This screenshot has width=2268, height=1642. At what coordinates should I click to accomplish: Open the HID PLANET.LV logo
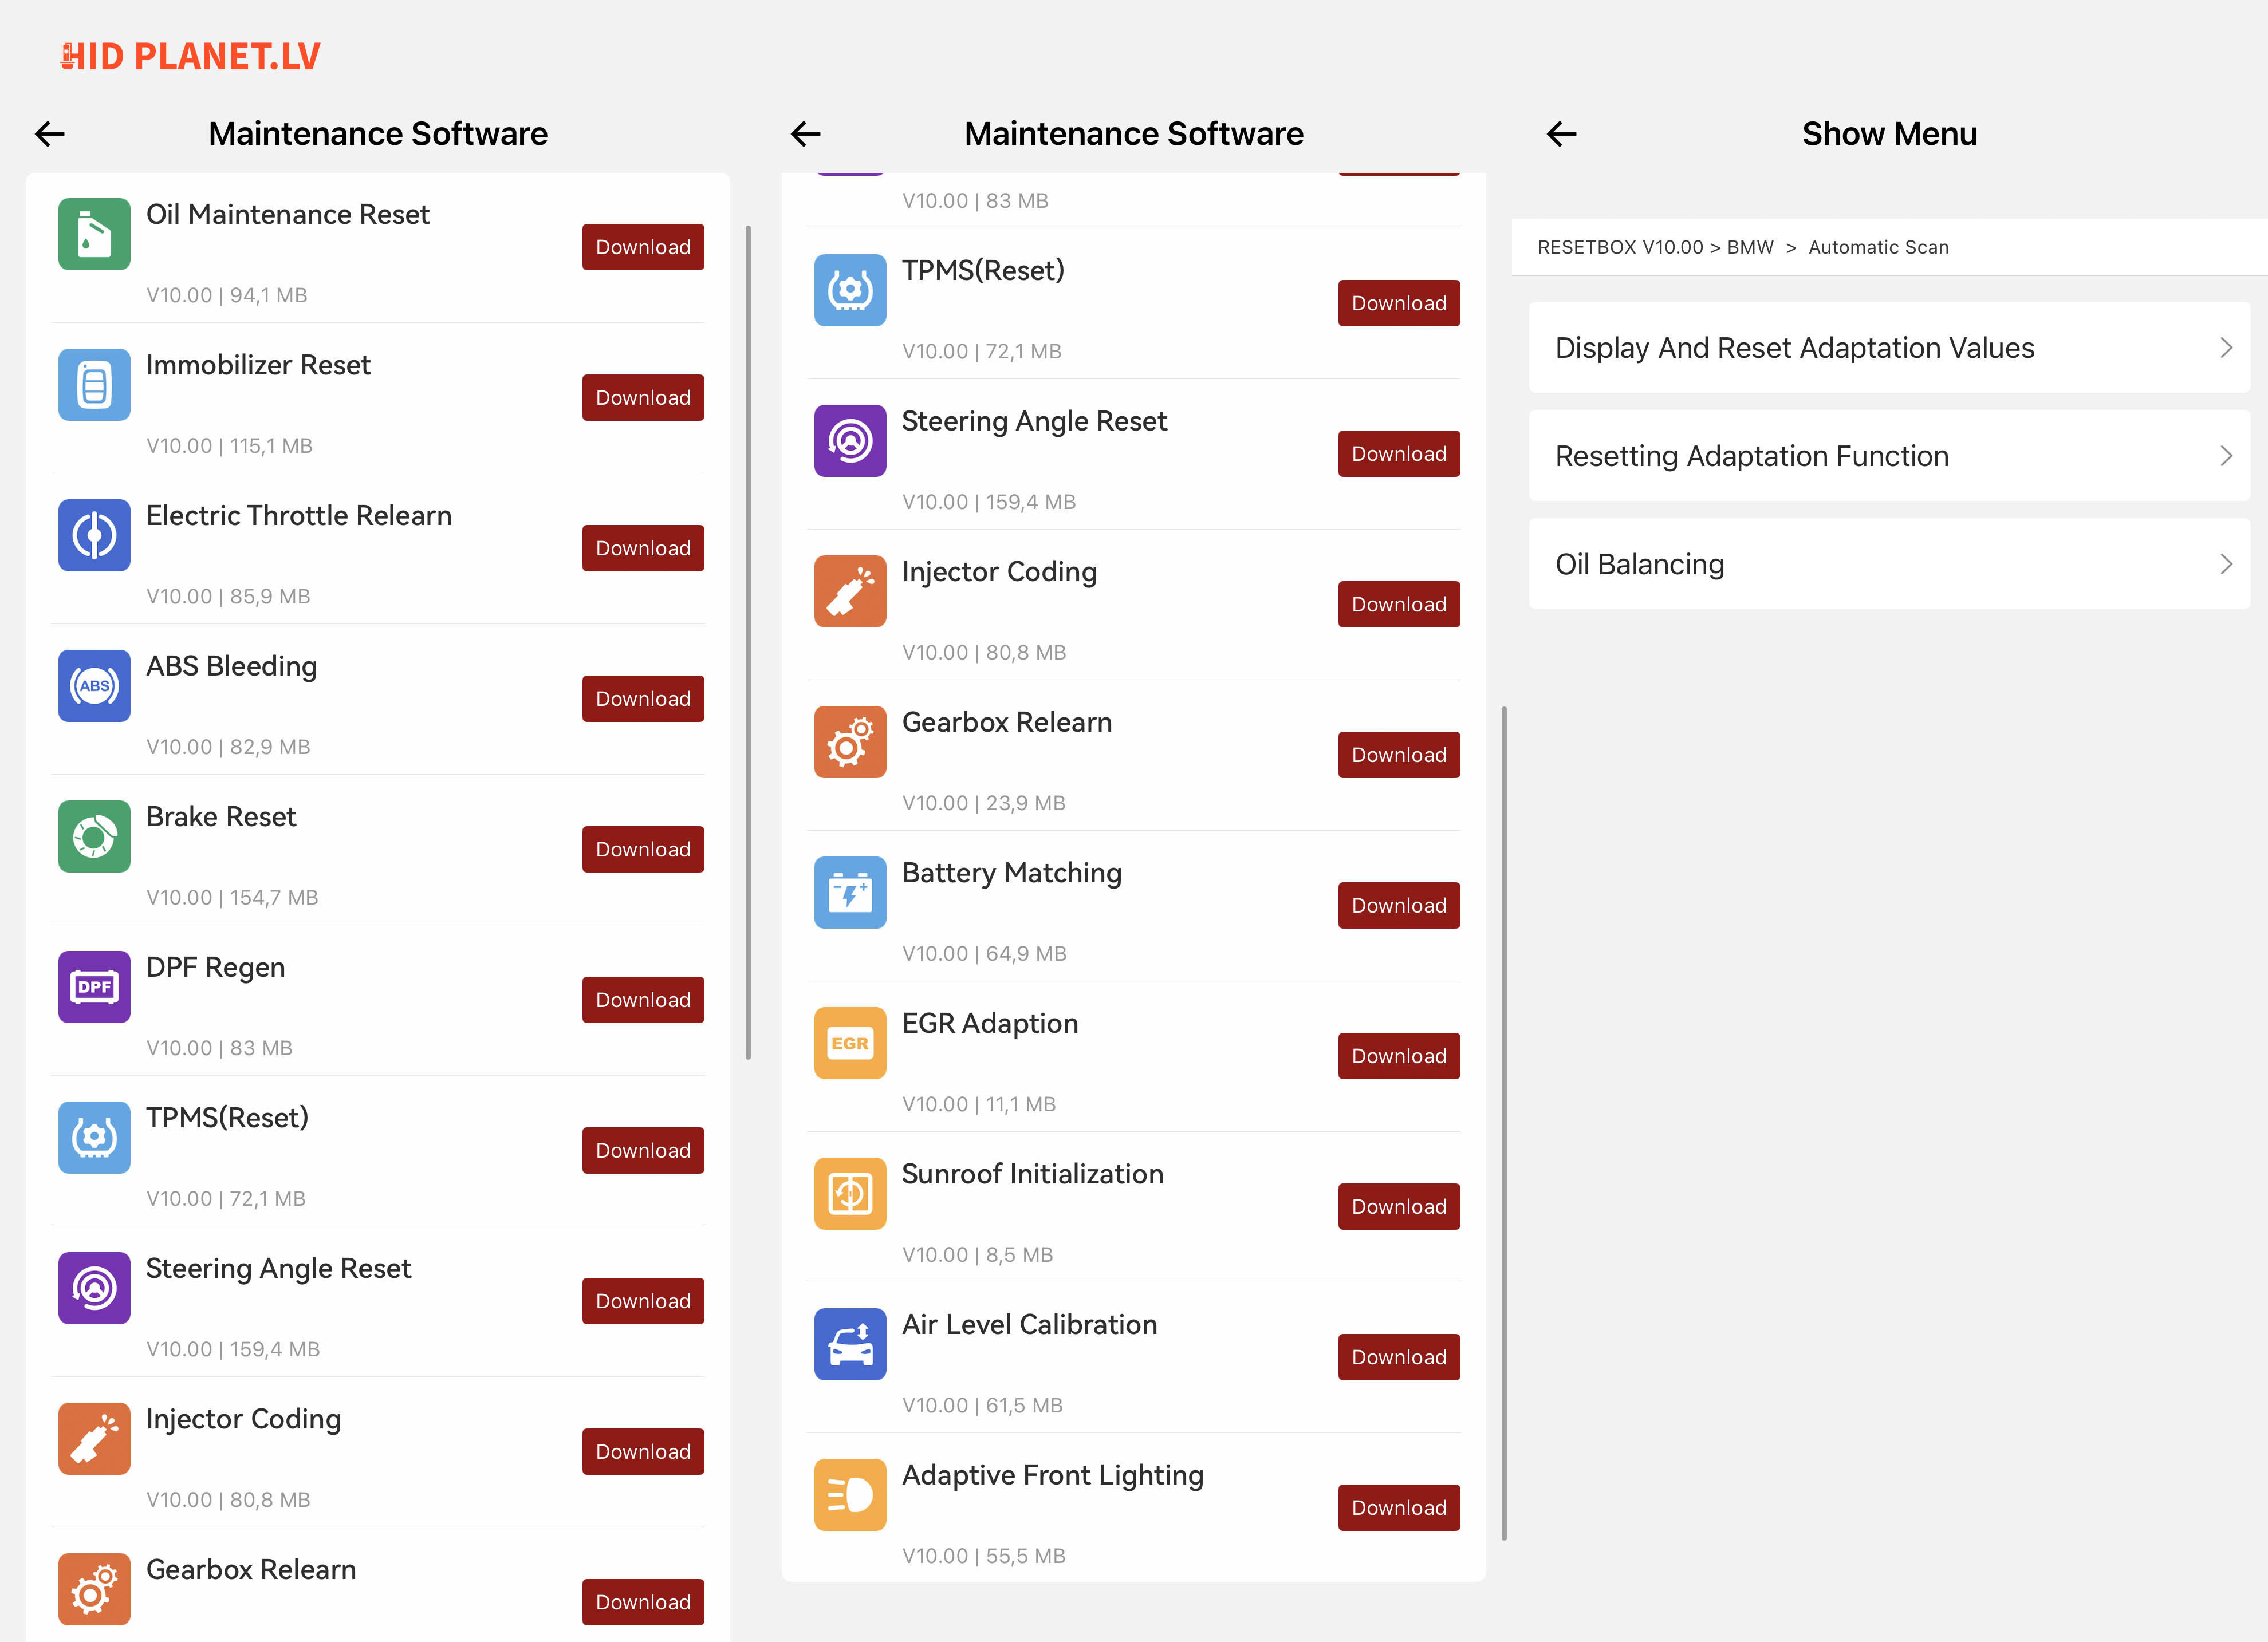190,56
